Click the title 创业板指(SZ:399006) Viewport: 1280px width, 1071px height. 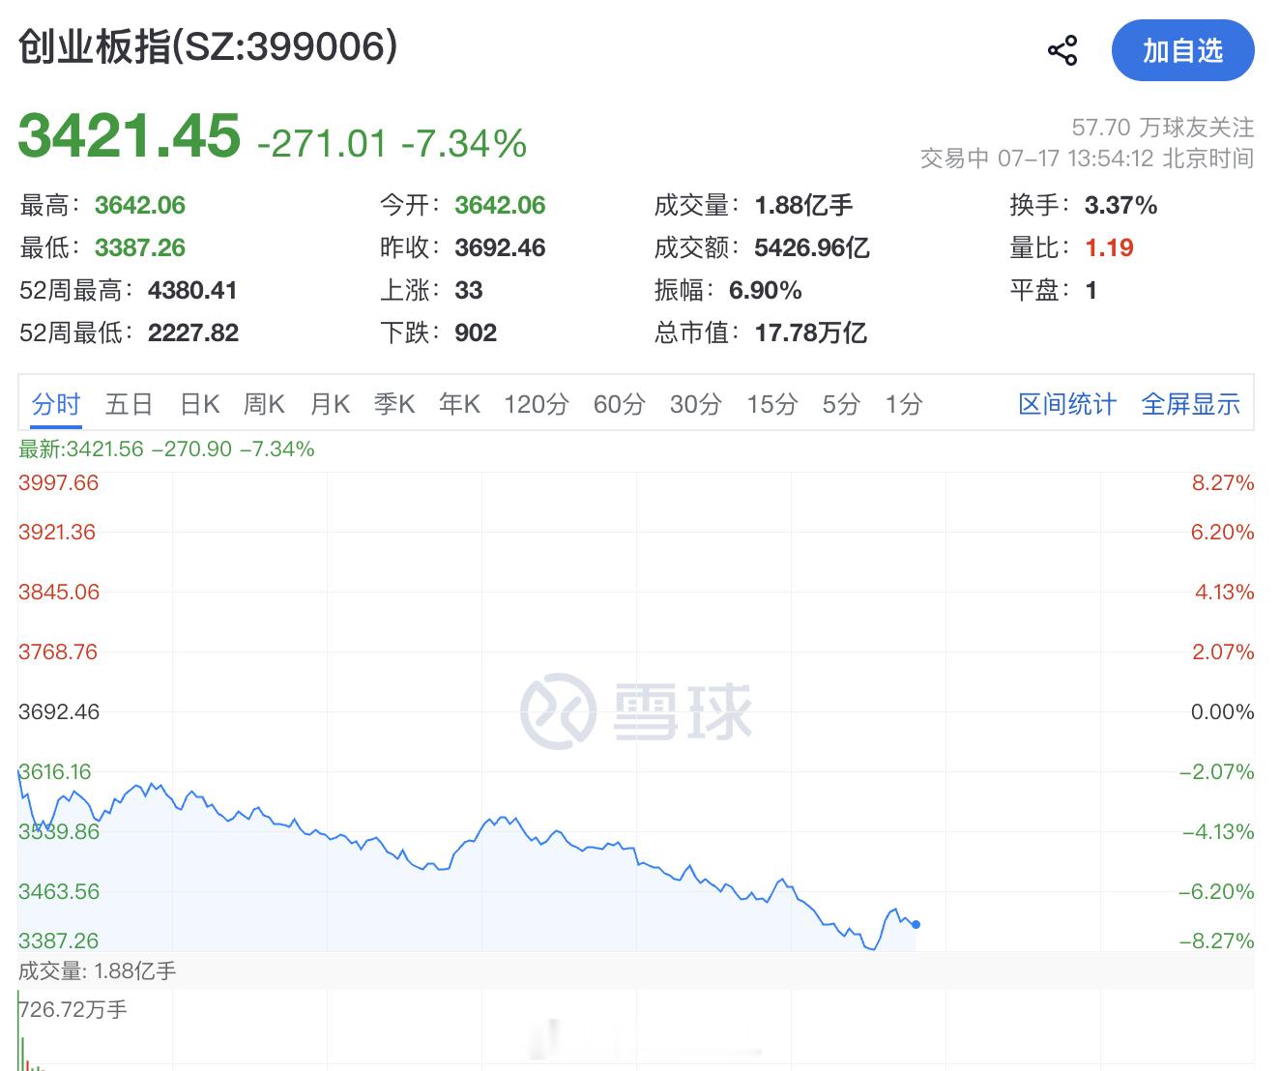click(208, 47)
